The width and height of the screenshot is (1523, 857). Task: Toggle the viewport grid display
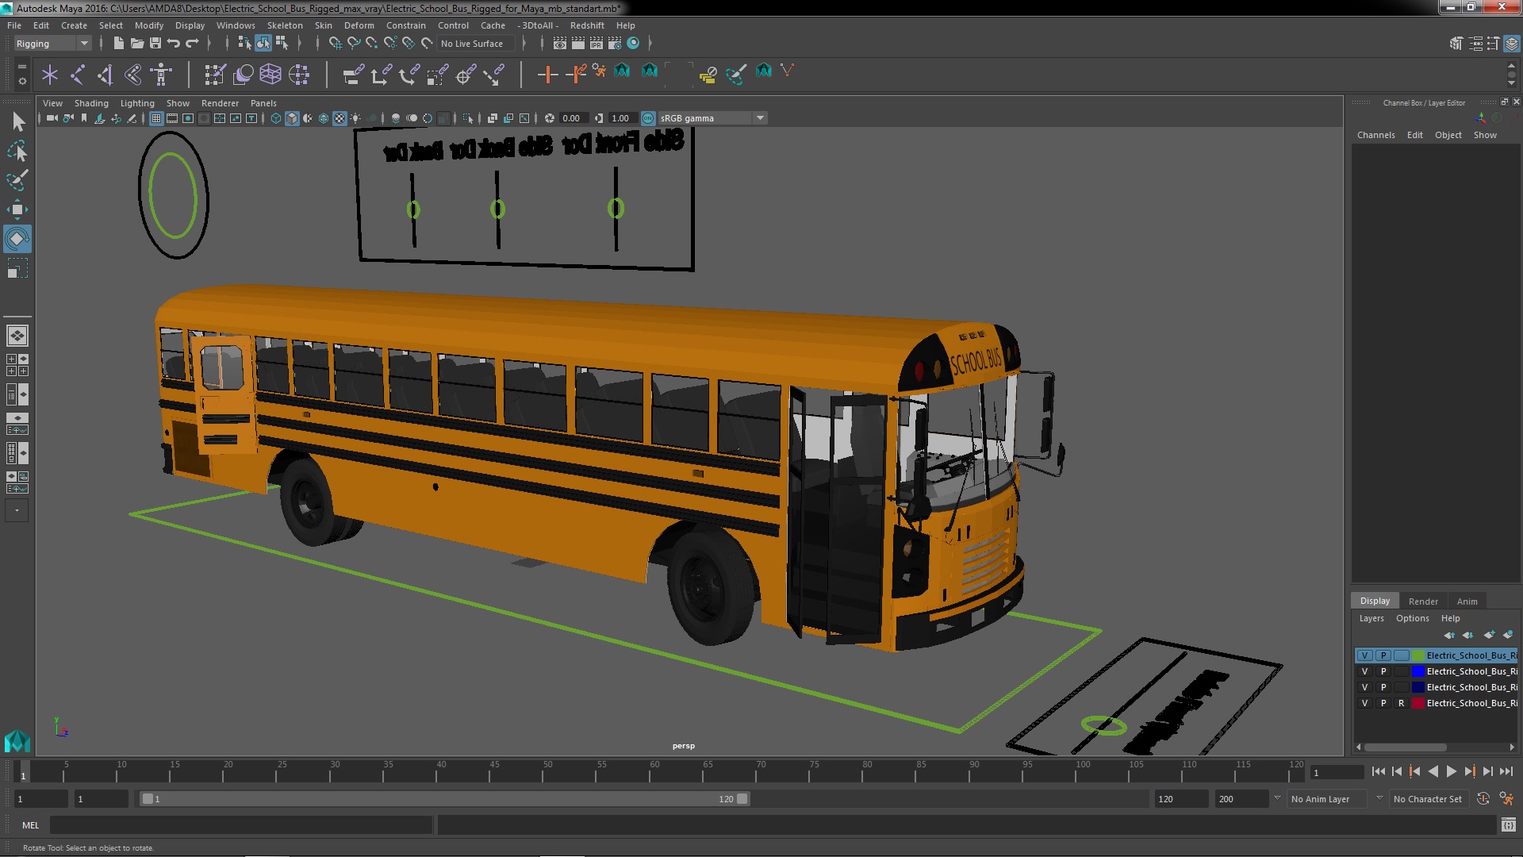coord(156,118)
